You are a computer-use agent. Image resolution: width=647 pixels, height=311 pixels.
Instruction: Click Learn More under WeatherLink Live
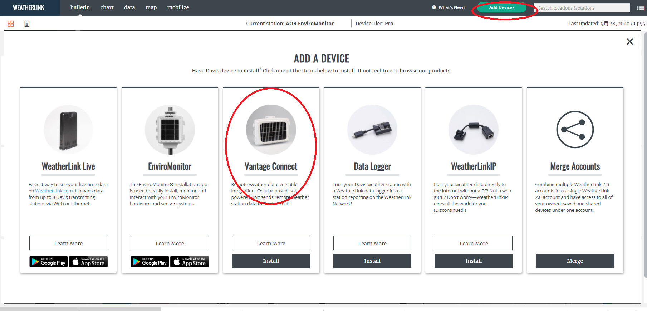(x=68, y=243)
